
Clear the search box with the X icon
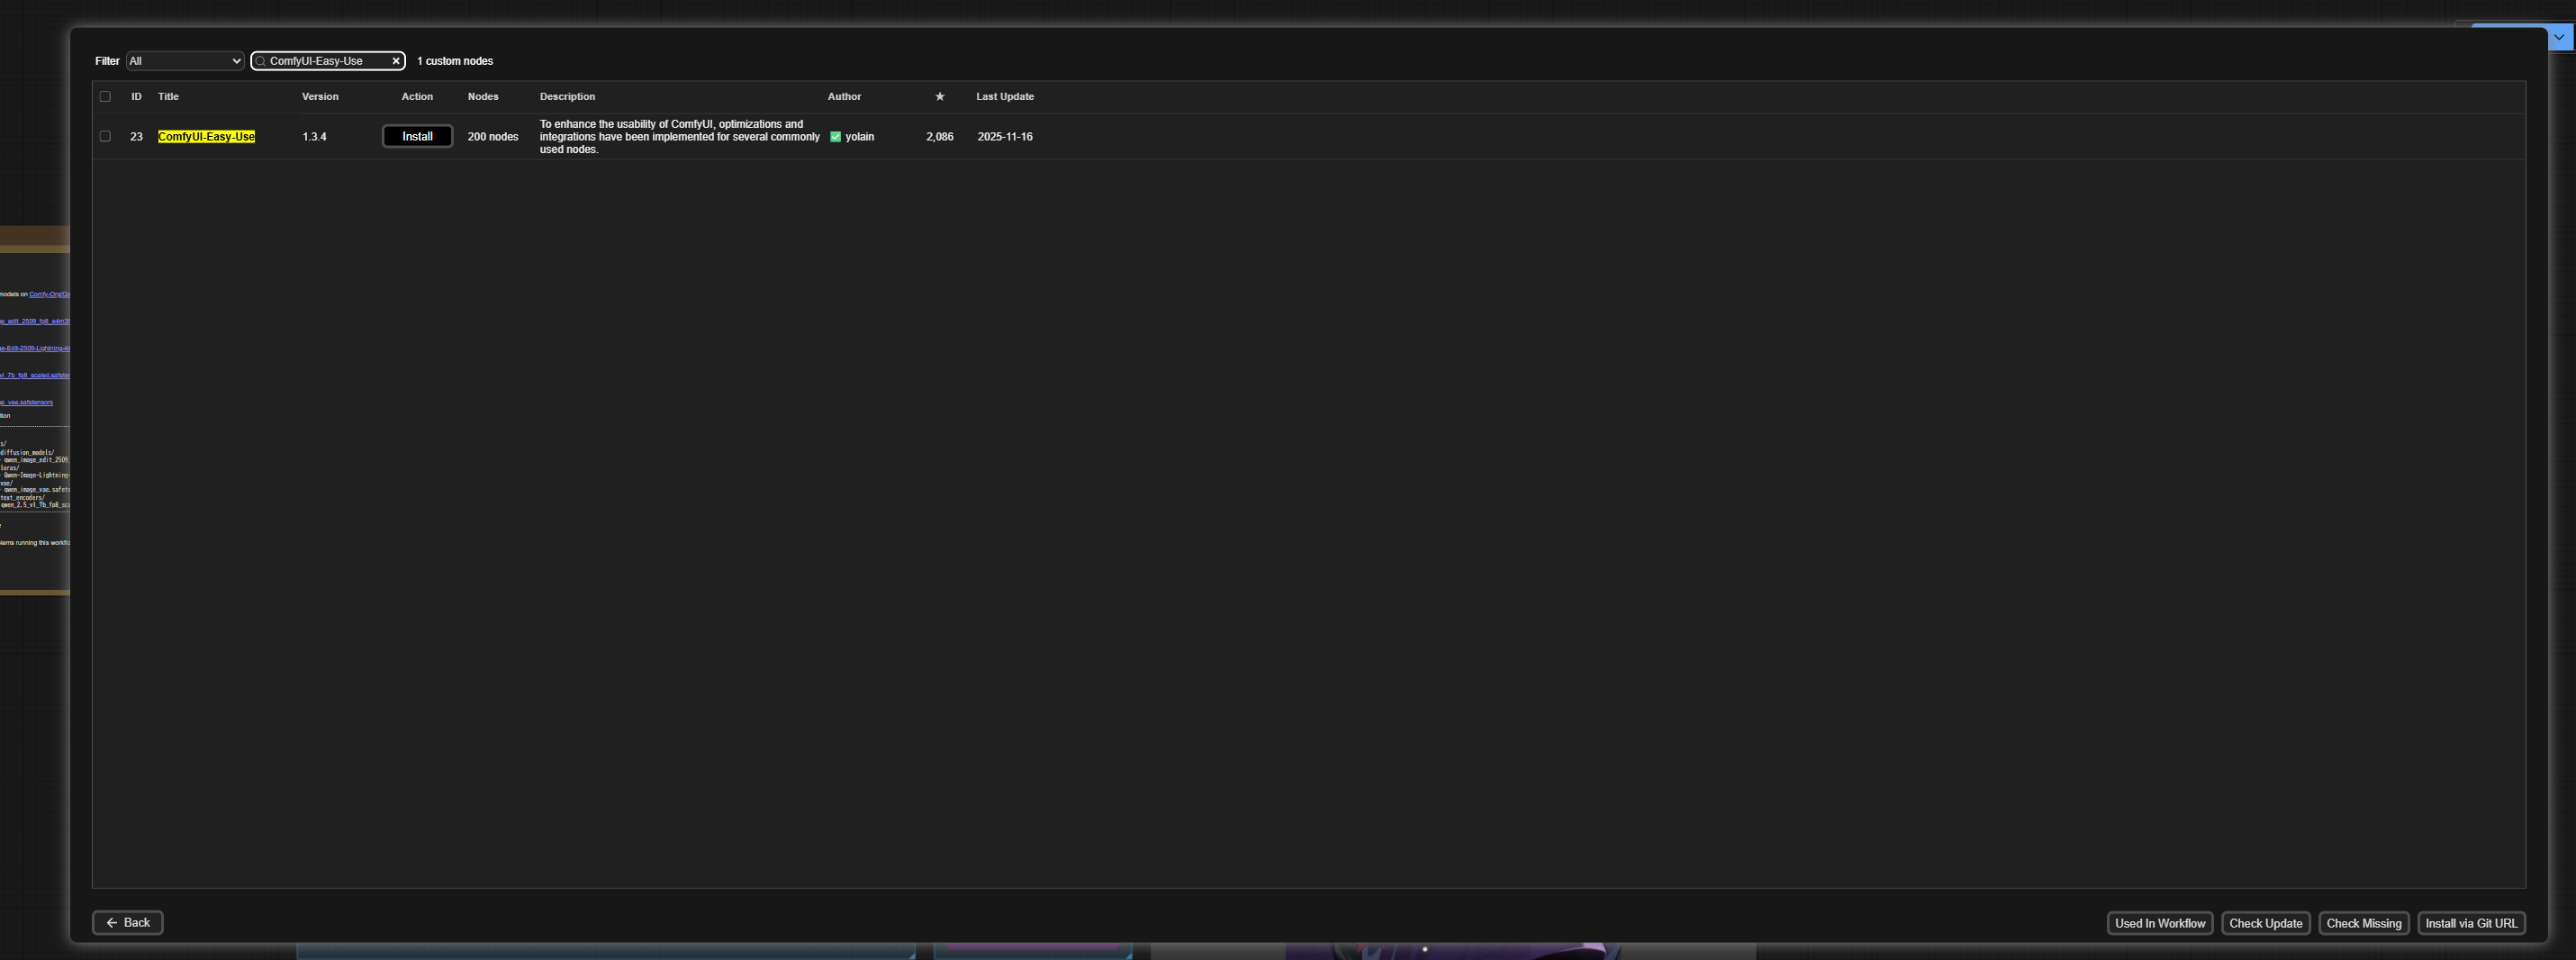coord(396,61)
